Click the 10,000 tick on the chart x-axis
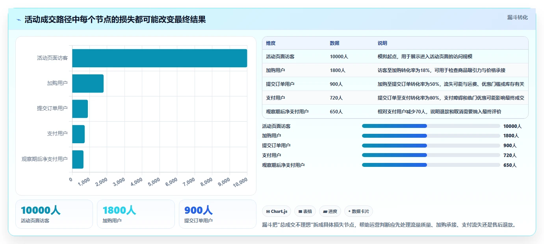Image resolution: width=544 pixels, height=244 pixels. (x=241, y=182)
